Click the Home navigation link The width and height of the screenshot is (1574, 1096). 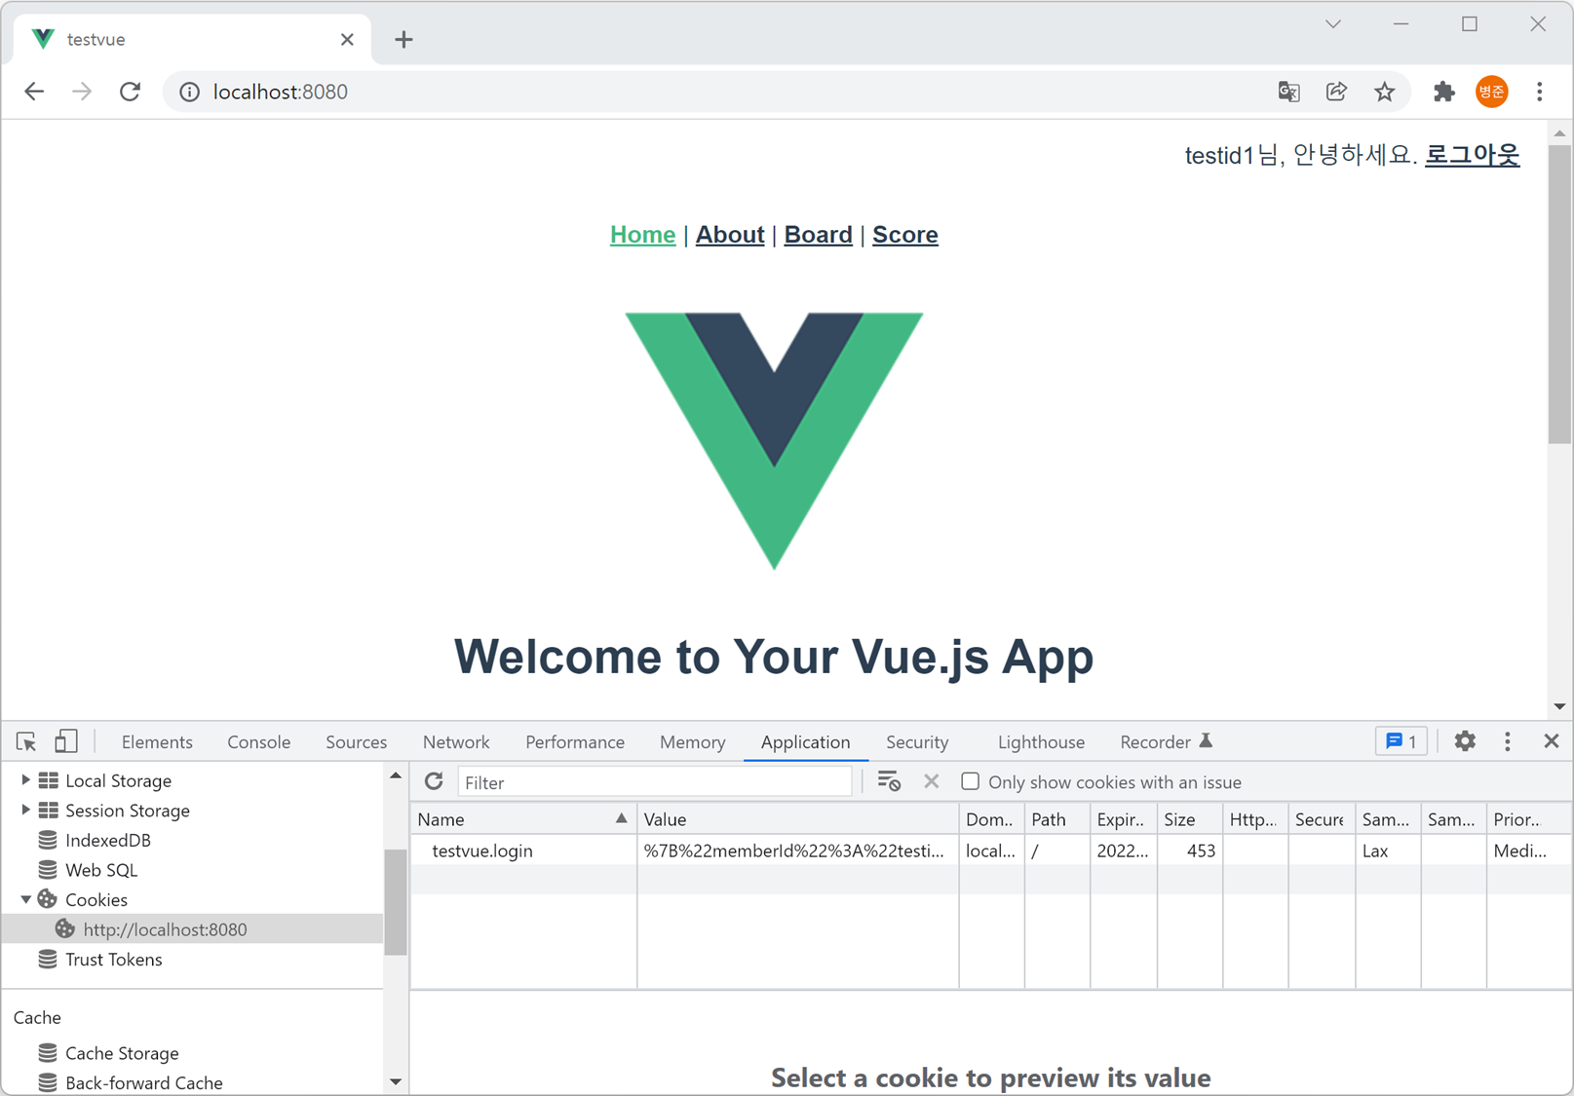pyautogui.click(x=642, y=235)
